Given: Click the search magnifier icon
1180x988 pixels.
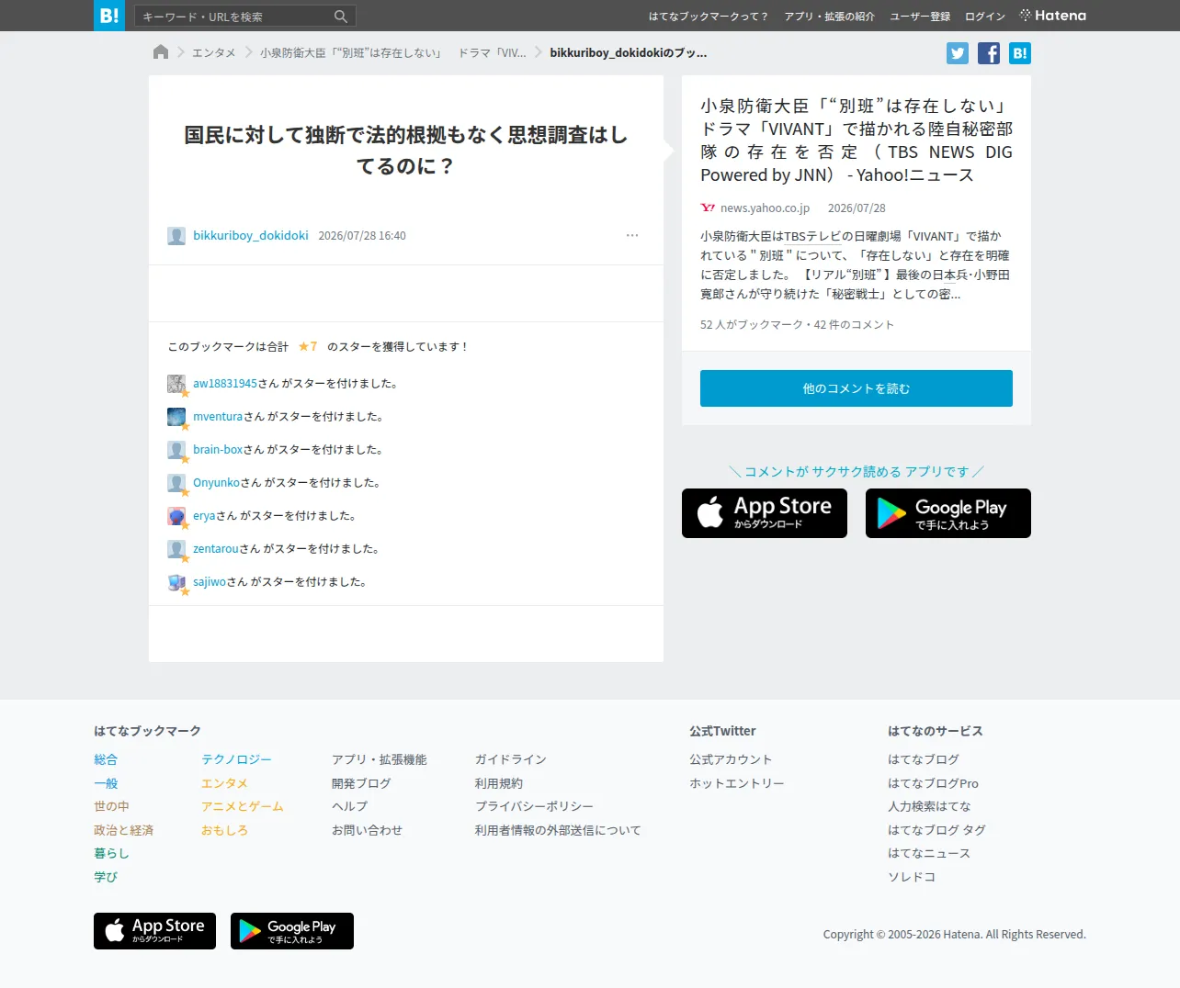Looking at the screenshot, I should [341, 17].
